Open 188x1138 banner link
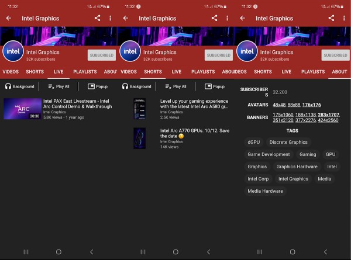 [x=305, y=115]
